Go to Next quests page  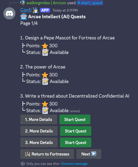[89, 154]
